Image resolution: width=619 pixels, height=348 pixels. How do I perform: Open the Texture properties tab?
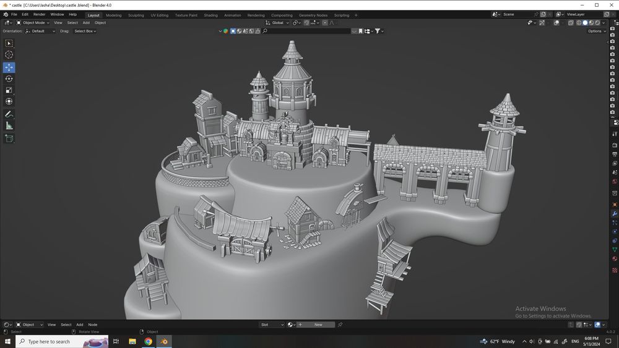615,270
